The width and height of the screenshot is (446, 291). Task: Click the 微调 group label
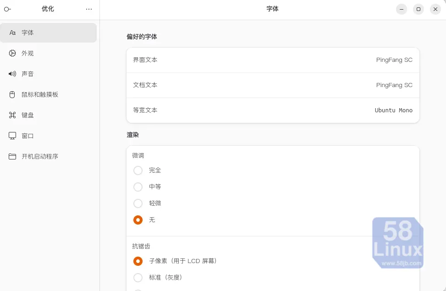[x=138, y=156]
